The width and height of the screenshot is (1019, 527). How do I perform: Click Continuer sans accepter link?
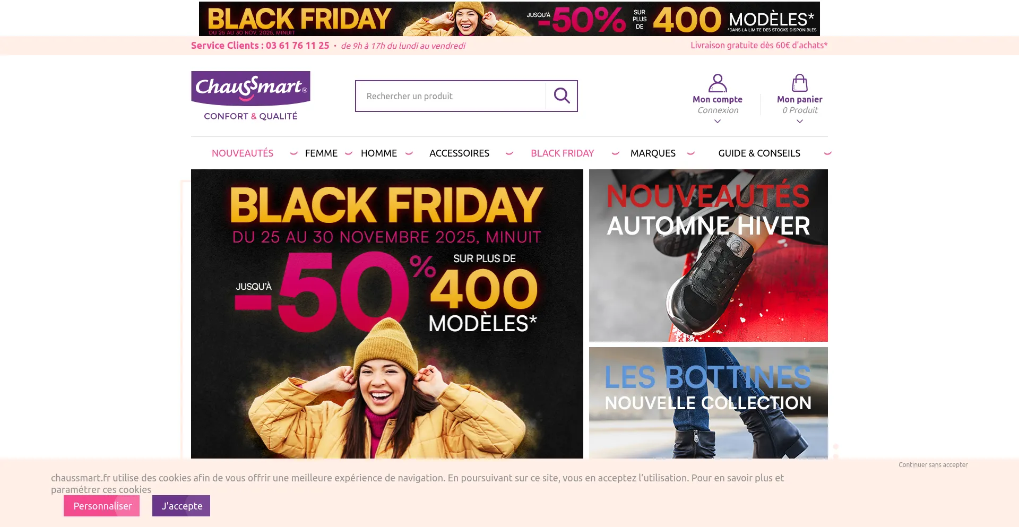coord(933,465)
